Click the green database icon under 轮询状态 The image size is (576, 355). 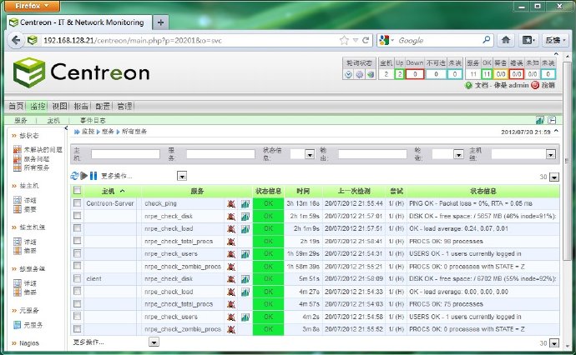(371, 74)
